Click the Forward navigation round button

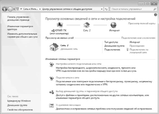10,9
